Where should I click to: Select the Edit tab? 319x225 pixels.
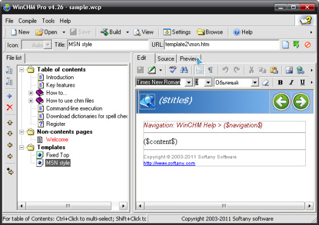point(141,58)
